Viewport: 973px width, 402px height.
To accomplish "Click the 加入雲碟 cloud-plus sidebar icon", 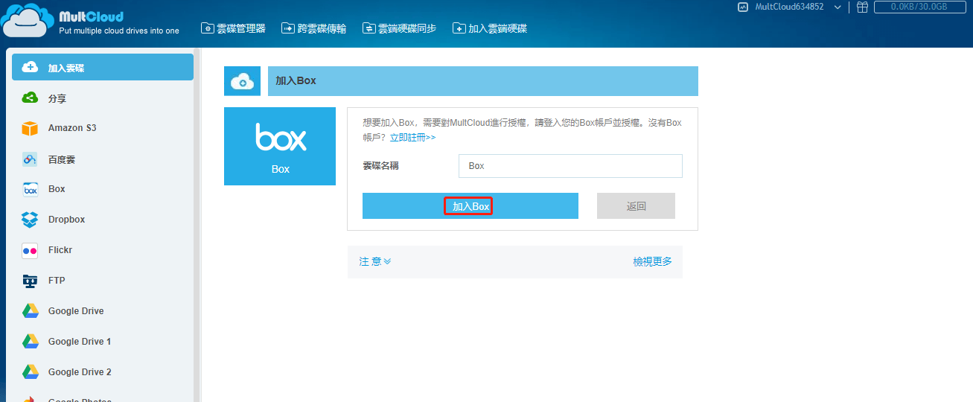I will pyautogui.click(x=30, y=67).
